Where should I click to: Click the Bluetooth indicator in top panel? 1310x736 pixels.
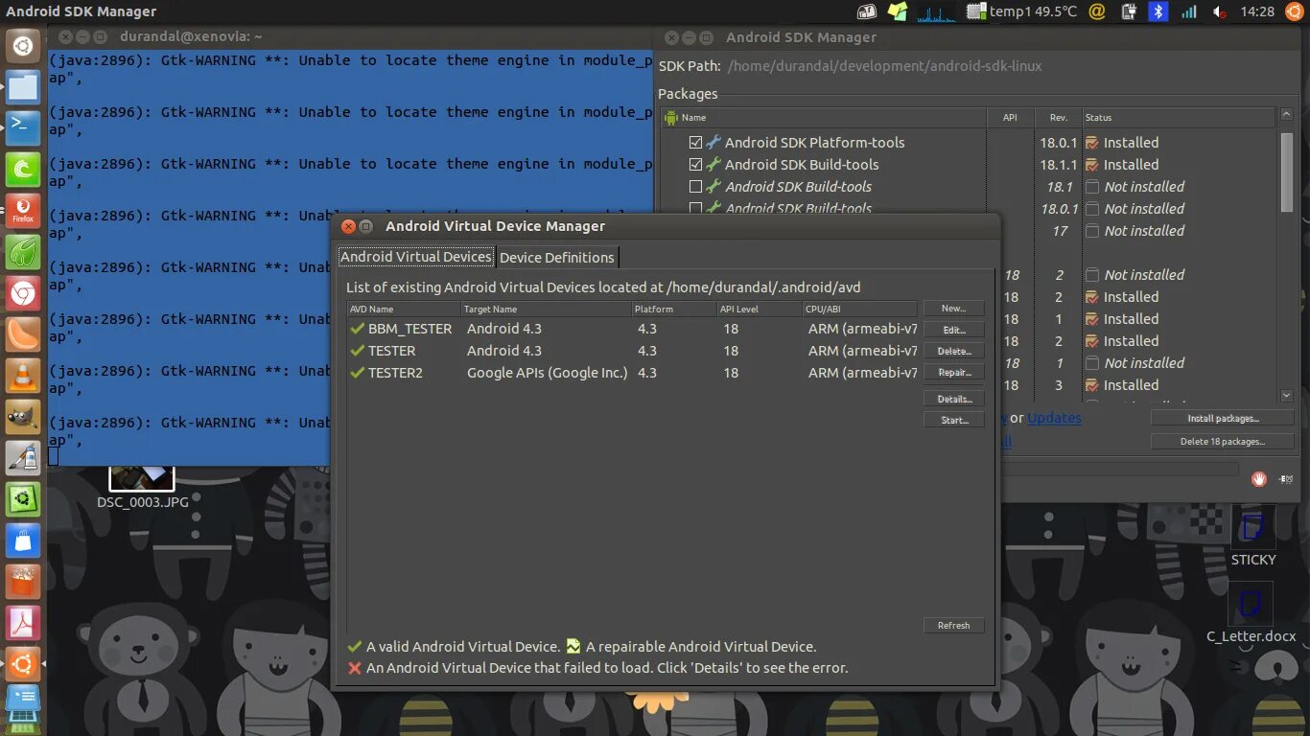point(1158,11)
